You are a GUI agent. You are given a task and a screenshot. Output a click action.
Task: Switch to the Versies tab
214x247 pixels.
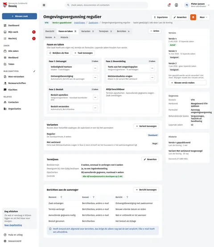pos(50,38)
